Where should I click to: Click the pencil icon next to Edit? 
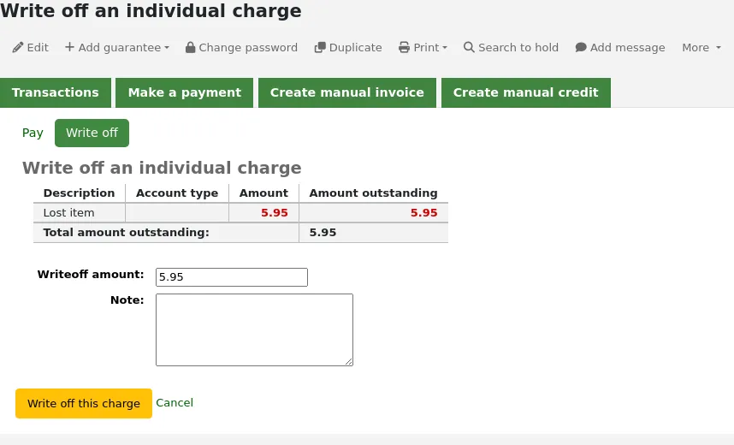click(18, 47)
